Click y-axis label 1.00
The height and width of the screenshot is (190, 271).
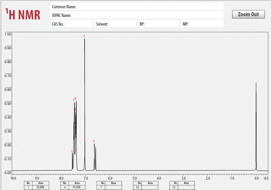click(8, 34)
